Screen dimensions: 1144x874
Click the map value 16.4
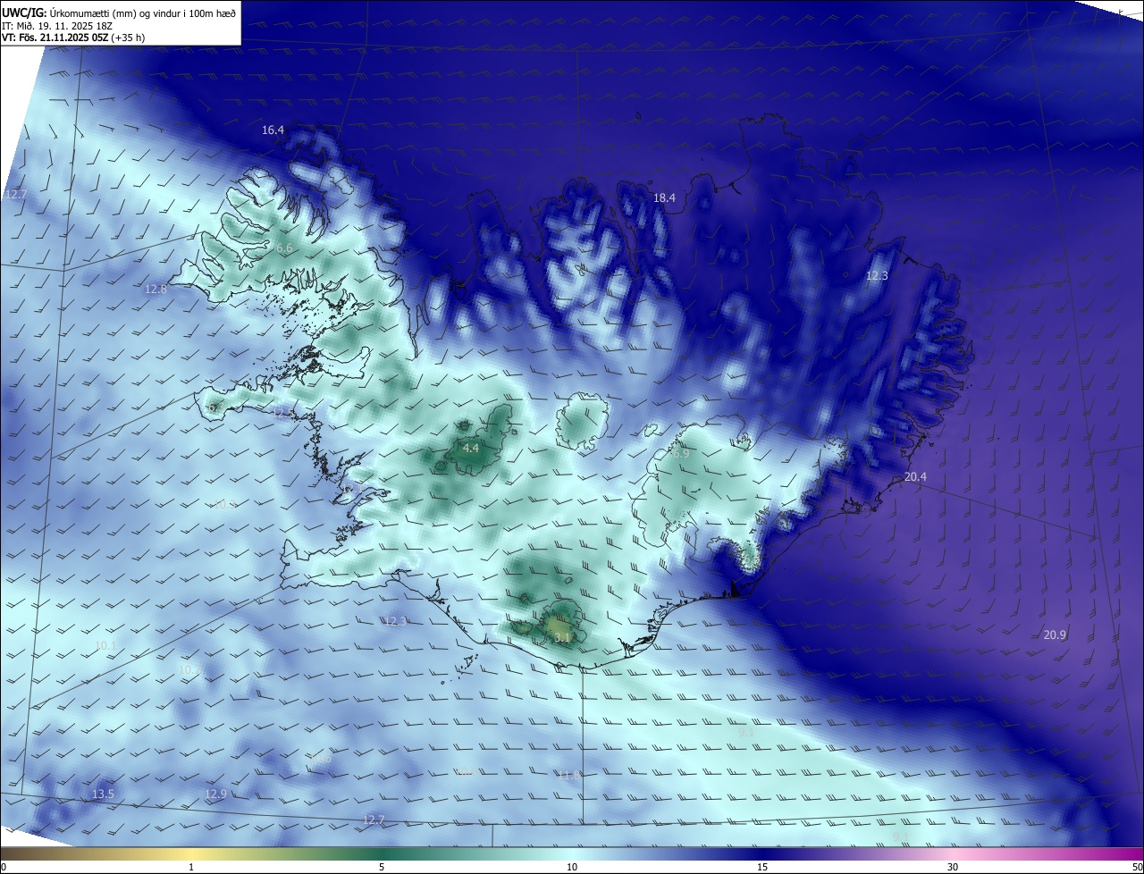coord(273,130)
